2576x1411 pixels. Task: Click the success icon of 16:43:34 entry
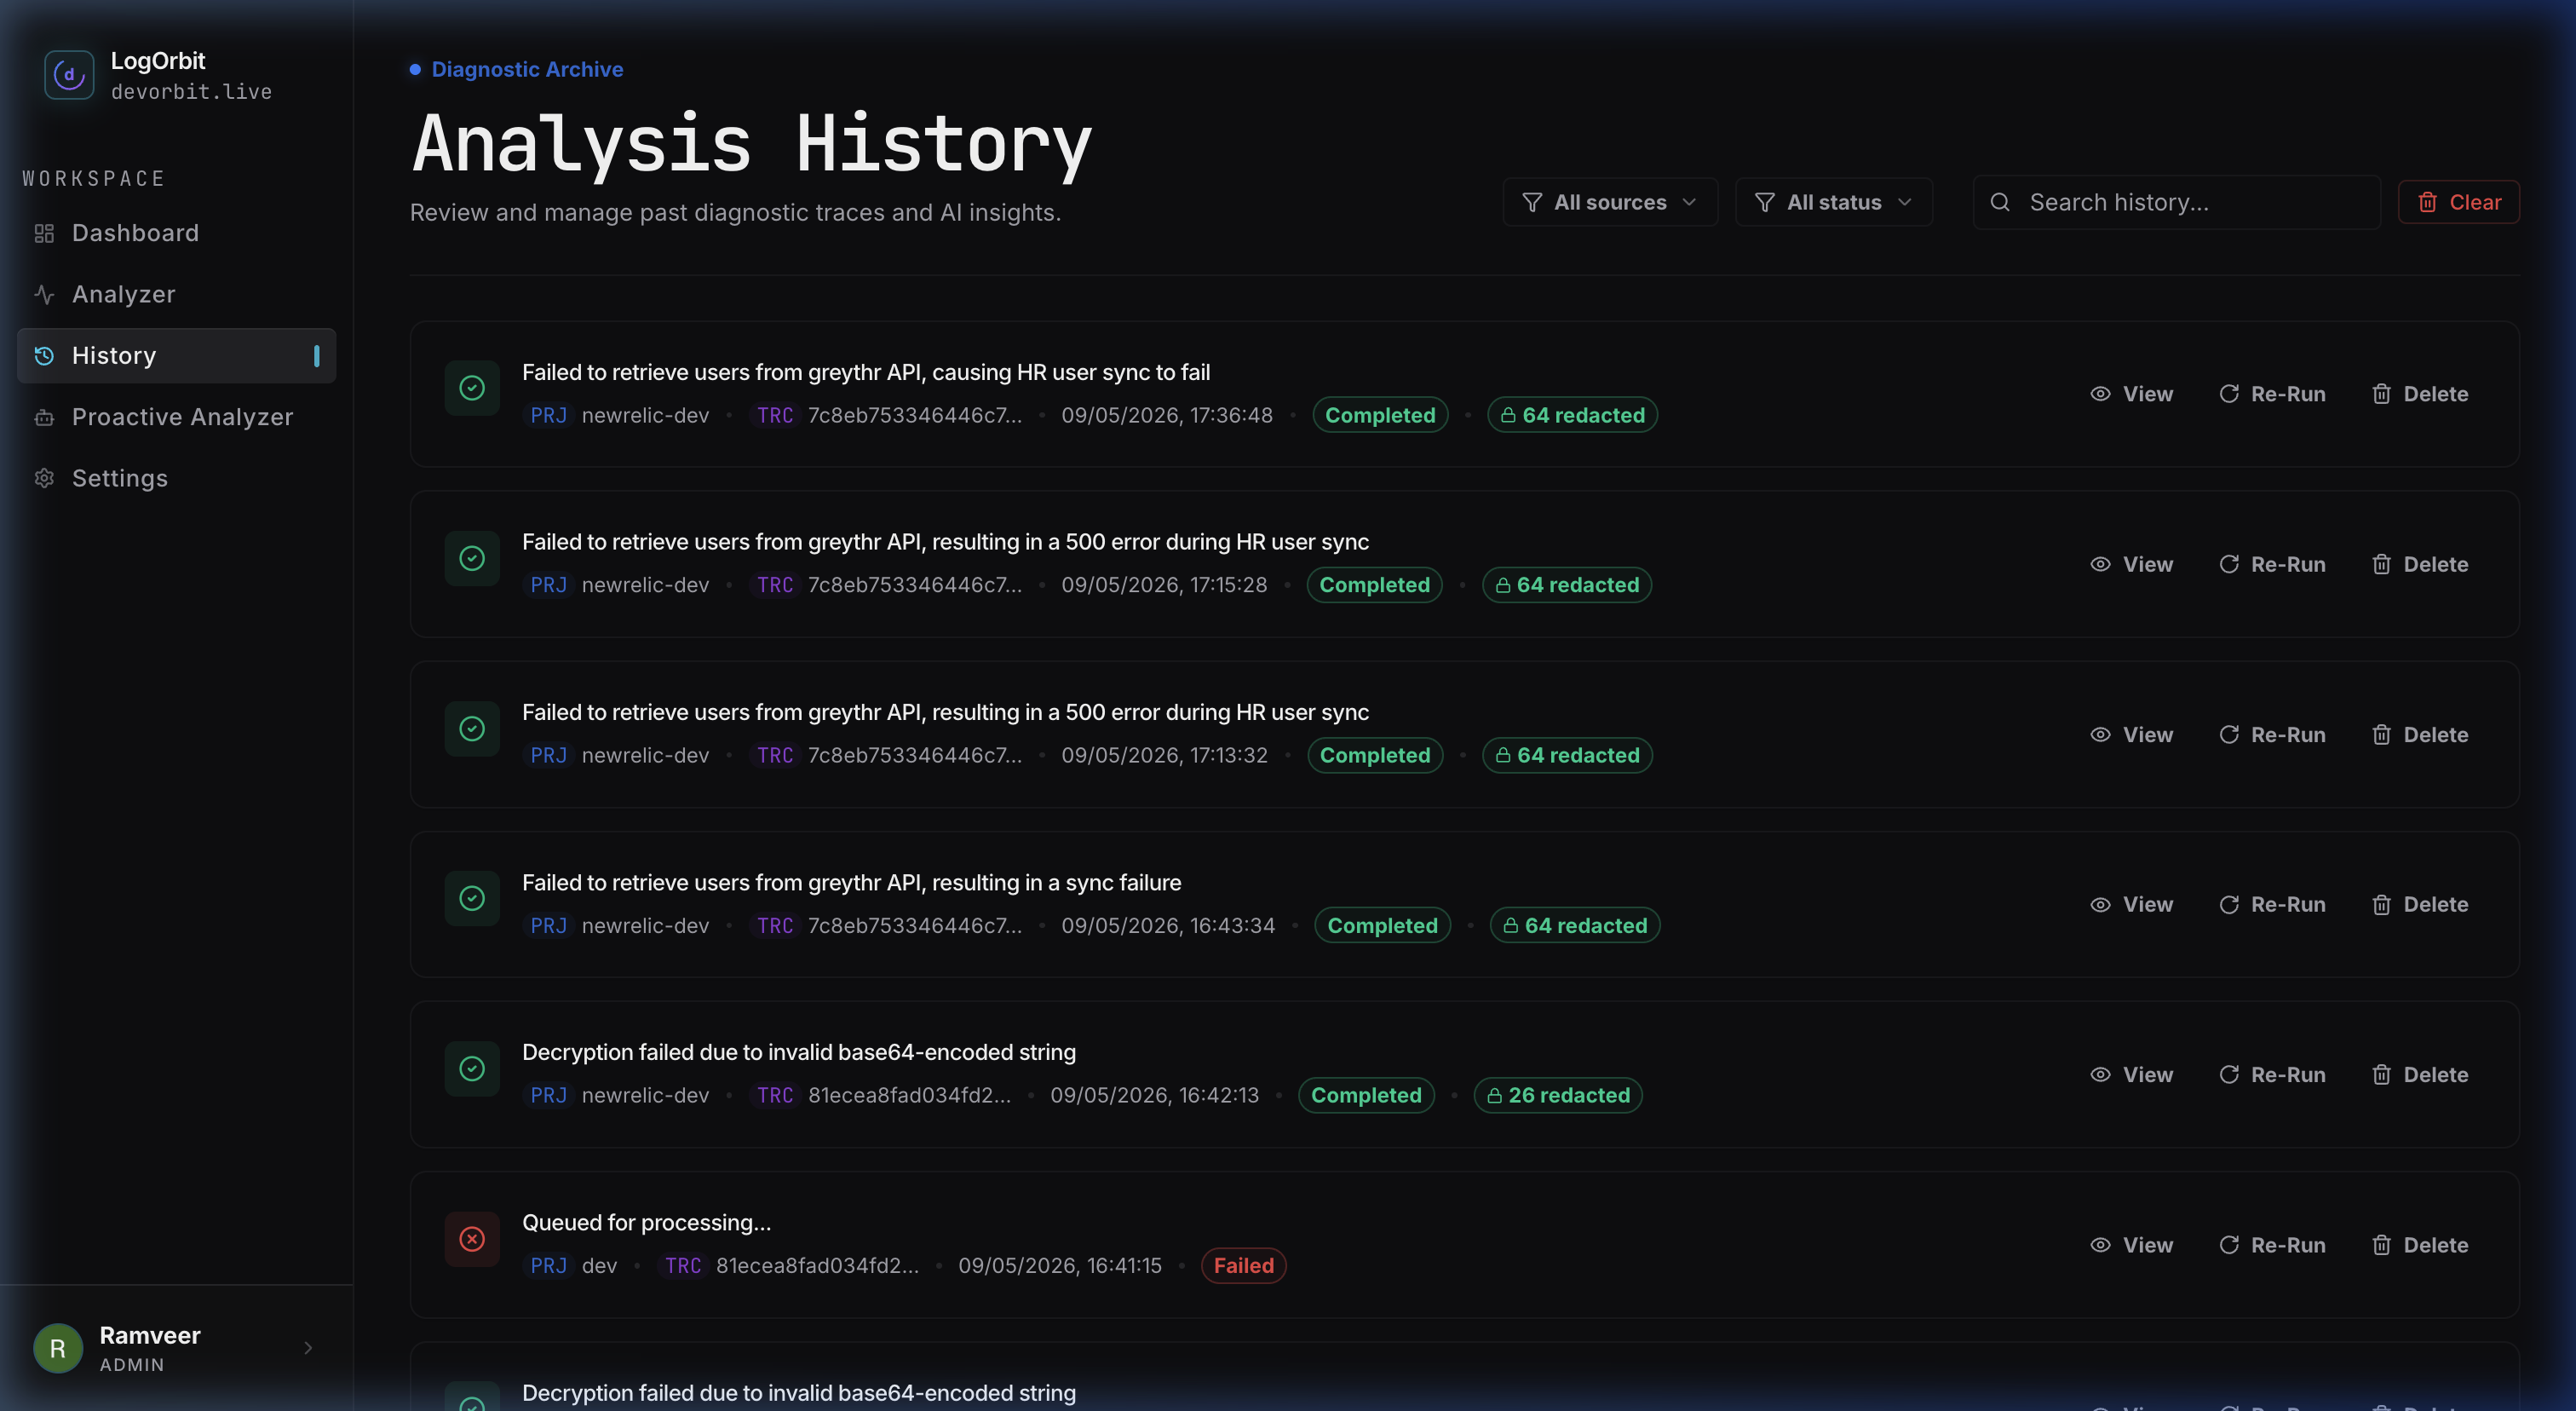tap(472, 898)
